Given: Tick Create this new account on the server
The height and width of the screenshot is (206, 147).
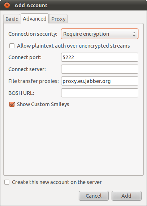Looking at the screenshot, I should point(7,182).
